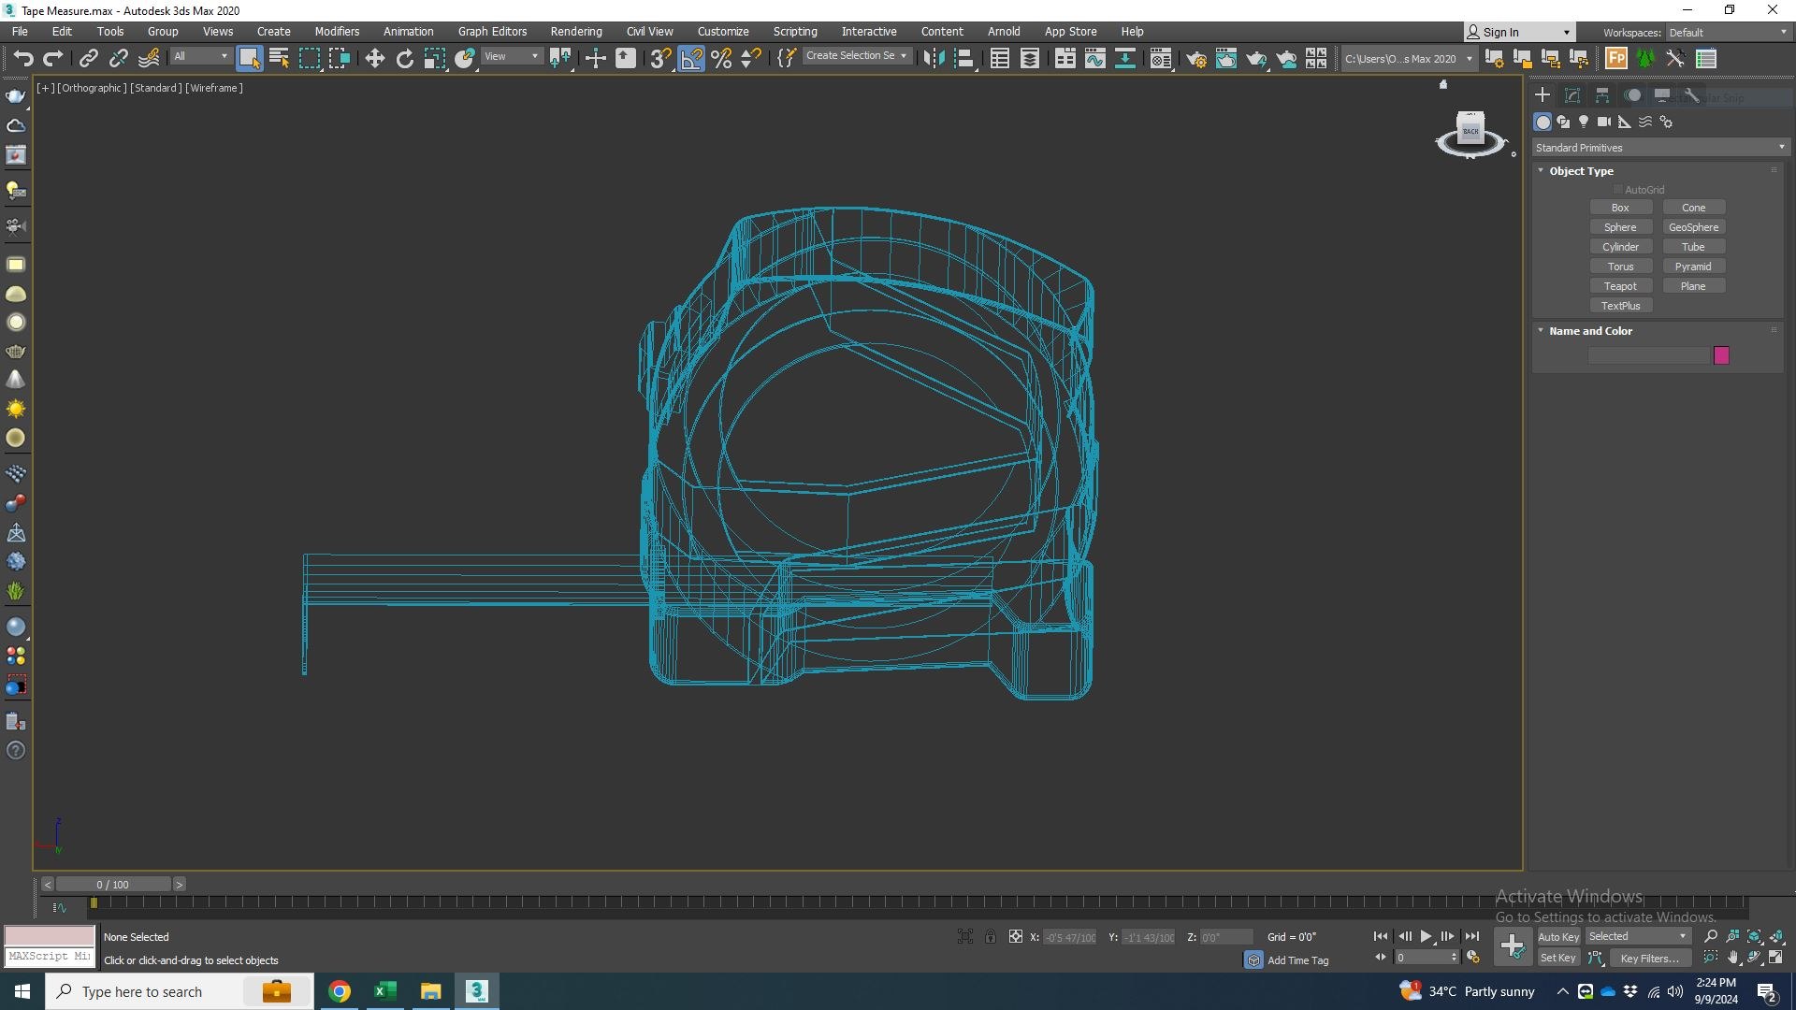The height and width of the screenshot is (1010, 1796).
Task: Enable Auto Key animation mode
Action: (x=1558, y=937)
